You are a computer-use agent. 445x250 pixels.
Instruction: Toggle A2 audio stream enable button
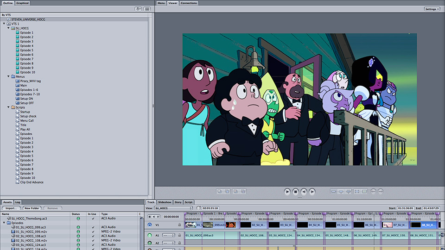click(x=150, y=243)
